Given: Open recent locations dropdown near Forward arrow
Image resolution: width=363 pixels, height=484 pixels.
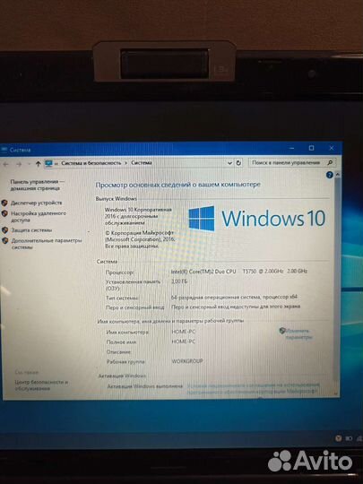Looking at the screenshot, I should (x=29, y=165).
